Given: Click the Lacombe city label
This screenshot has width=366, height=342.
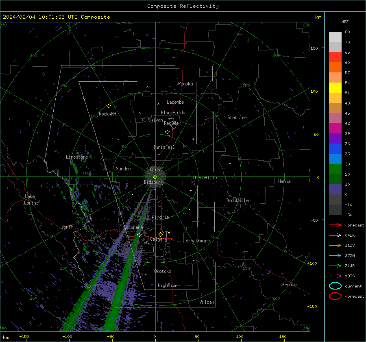Looking at the screenshot, I should (175, 102).
